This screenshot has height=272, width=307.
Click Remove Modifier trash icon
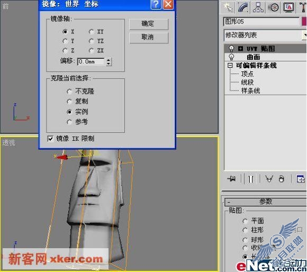click(282, 179)
